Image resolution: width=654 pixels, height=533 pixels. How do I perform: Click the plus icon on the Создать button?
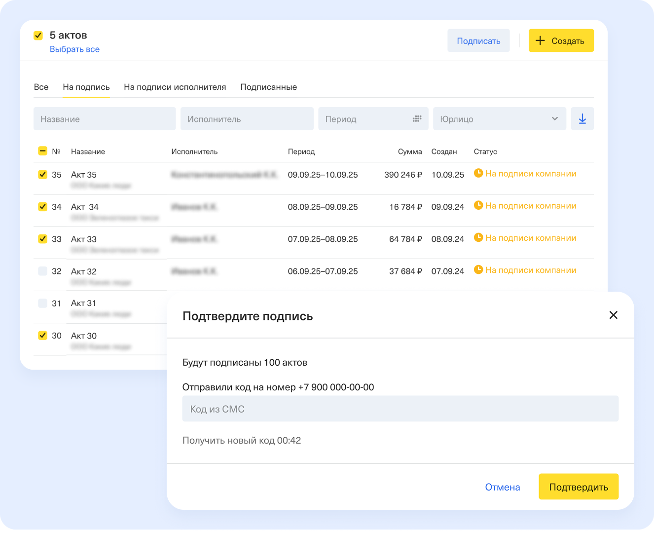coord(541,40)
